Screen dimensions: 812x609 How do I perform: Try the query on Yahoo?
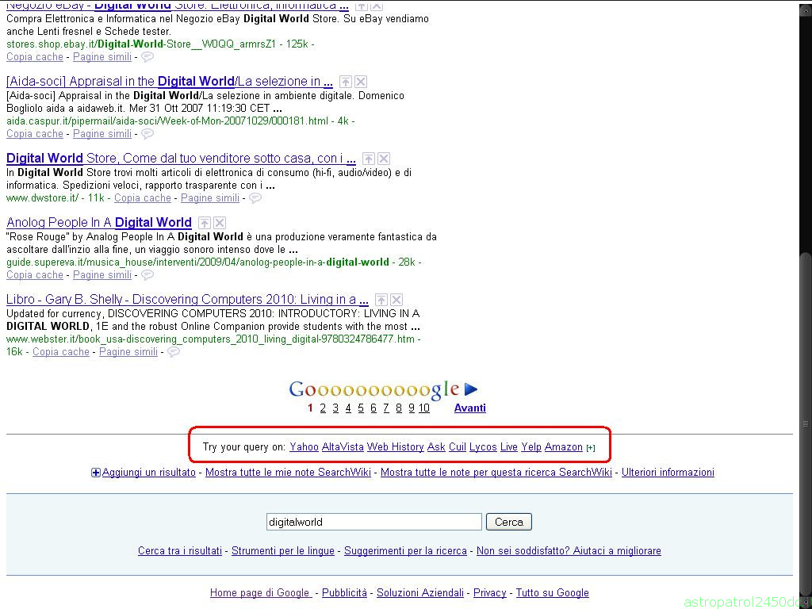tap(304, 447)
